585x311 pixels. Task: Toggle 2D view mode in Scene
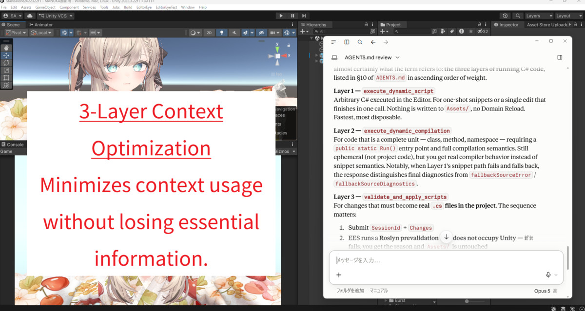click(x=209, y=33)
